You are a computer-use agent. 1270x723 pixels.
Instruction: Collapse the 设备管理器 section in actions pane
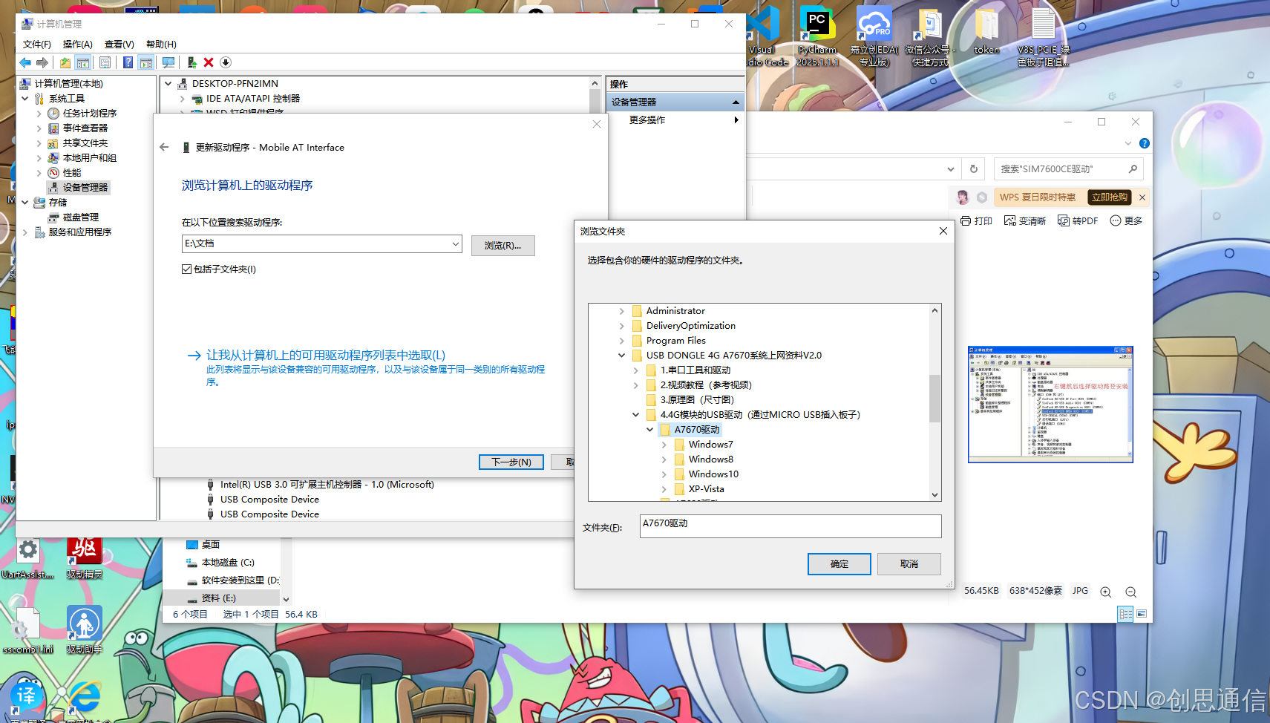pyautogui.click(x=736, y=102)
